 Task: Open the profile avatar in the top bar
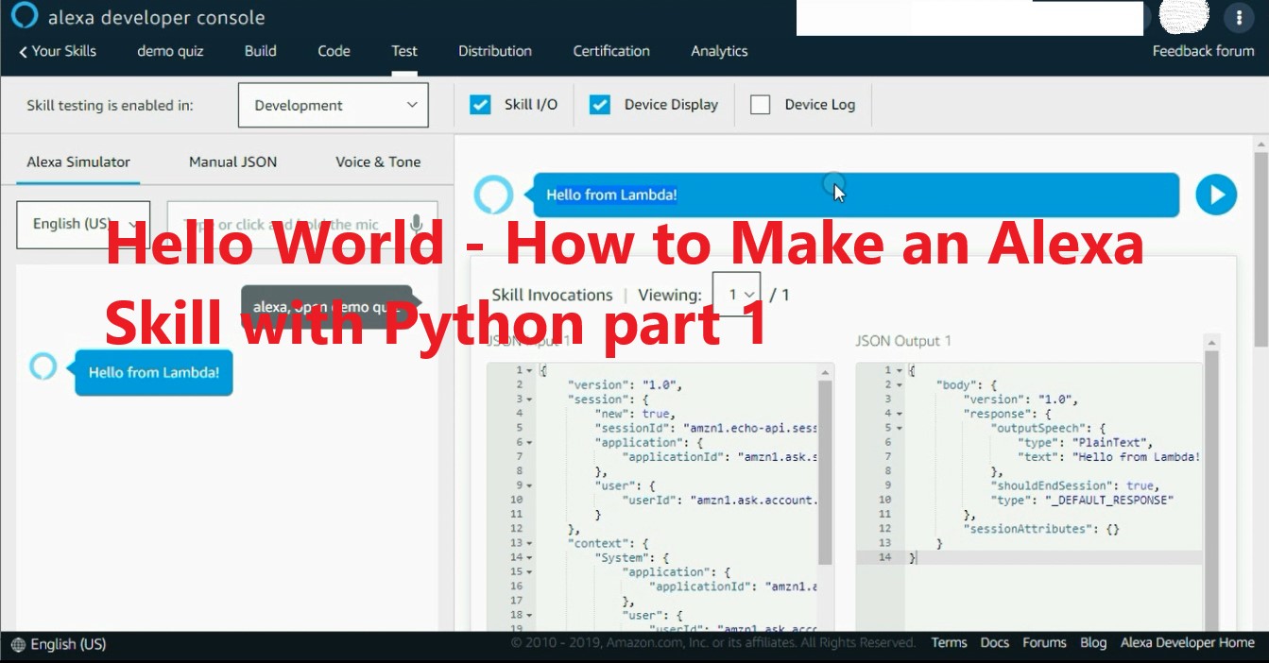point(1183,16)
